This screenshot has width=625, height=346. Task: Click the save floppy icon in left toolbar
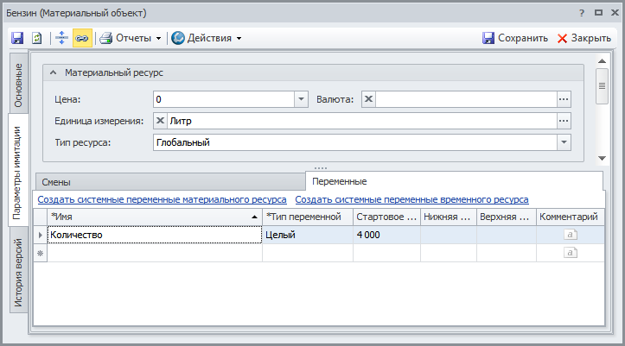[17, 38]
